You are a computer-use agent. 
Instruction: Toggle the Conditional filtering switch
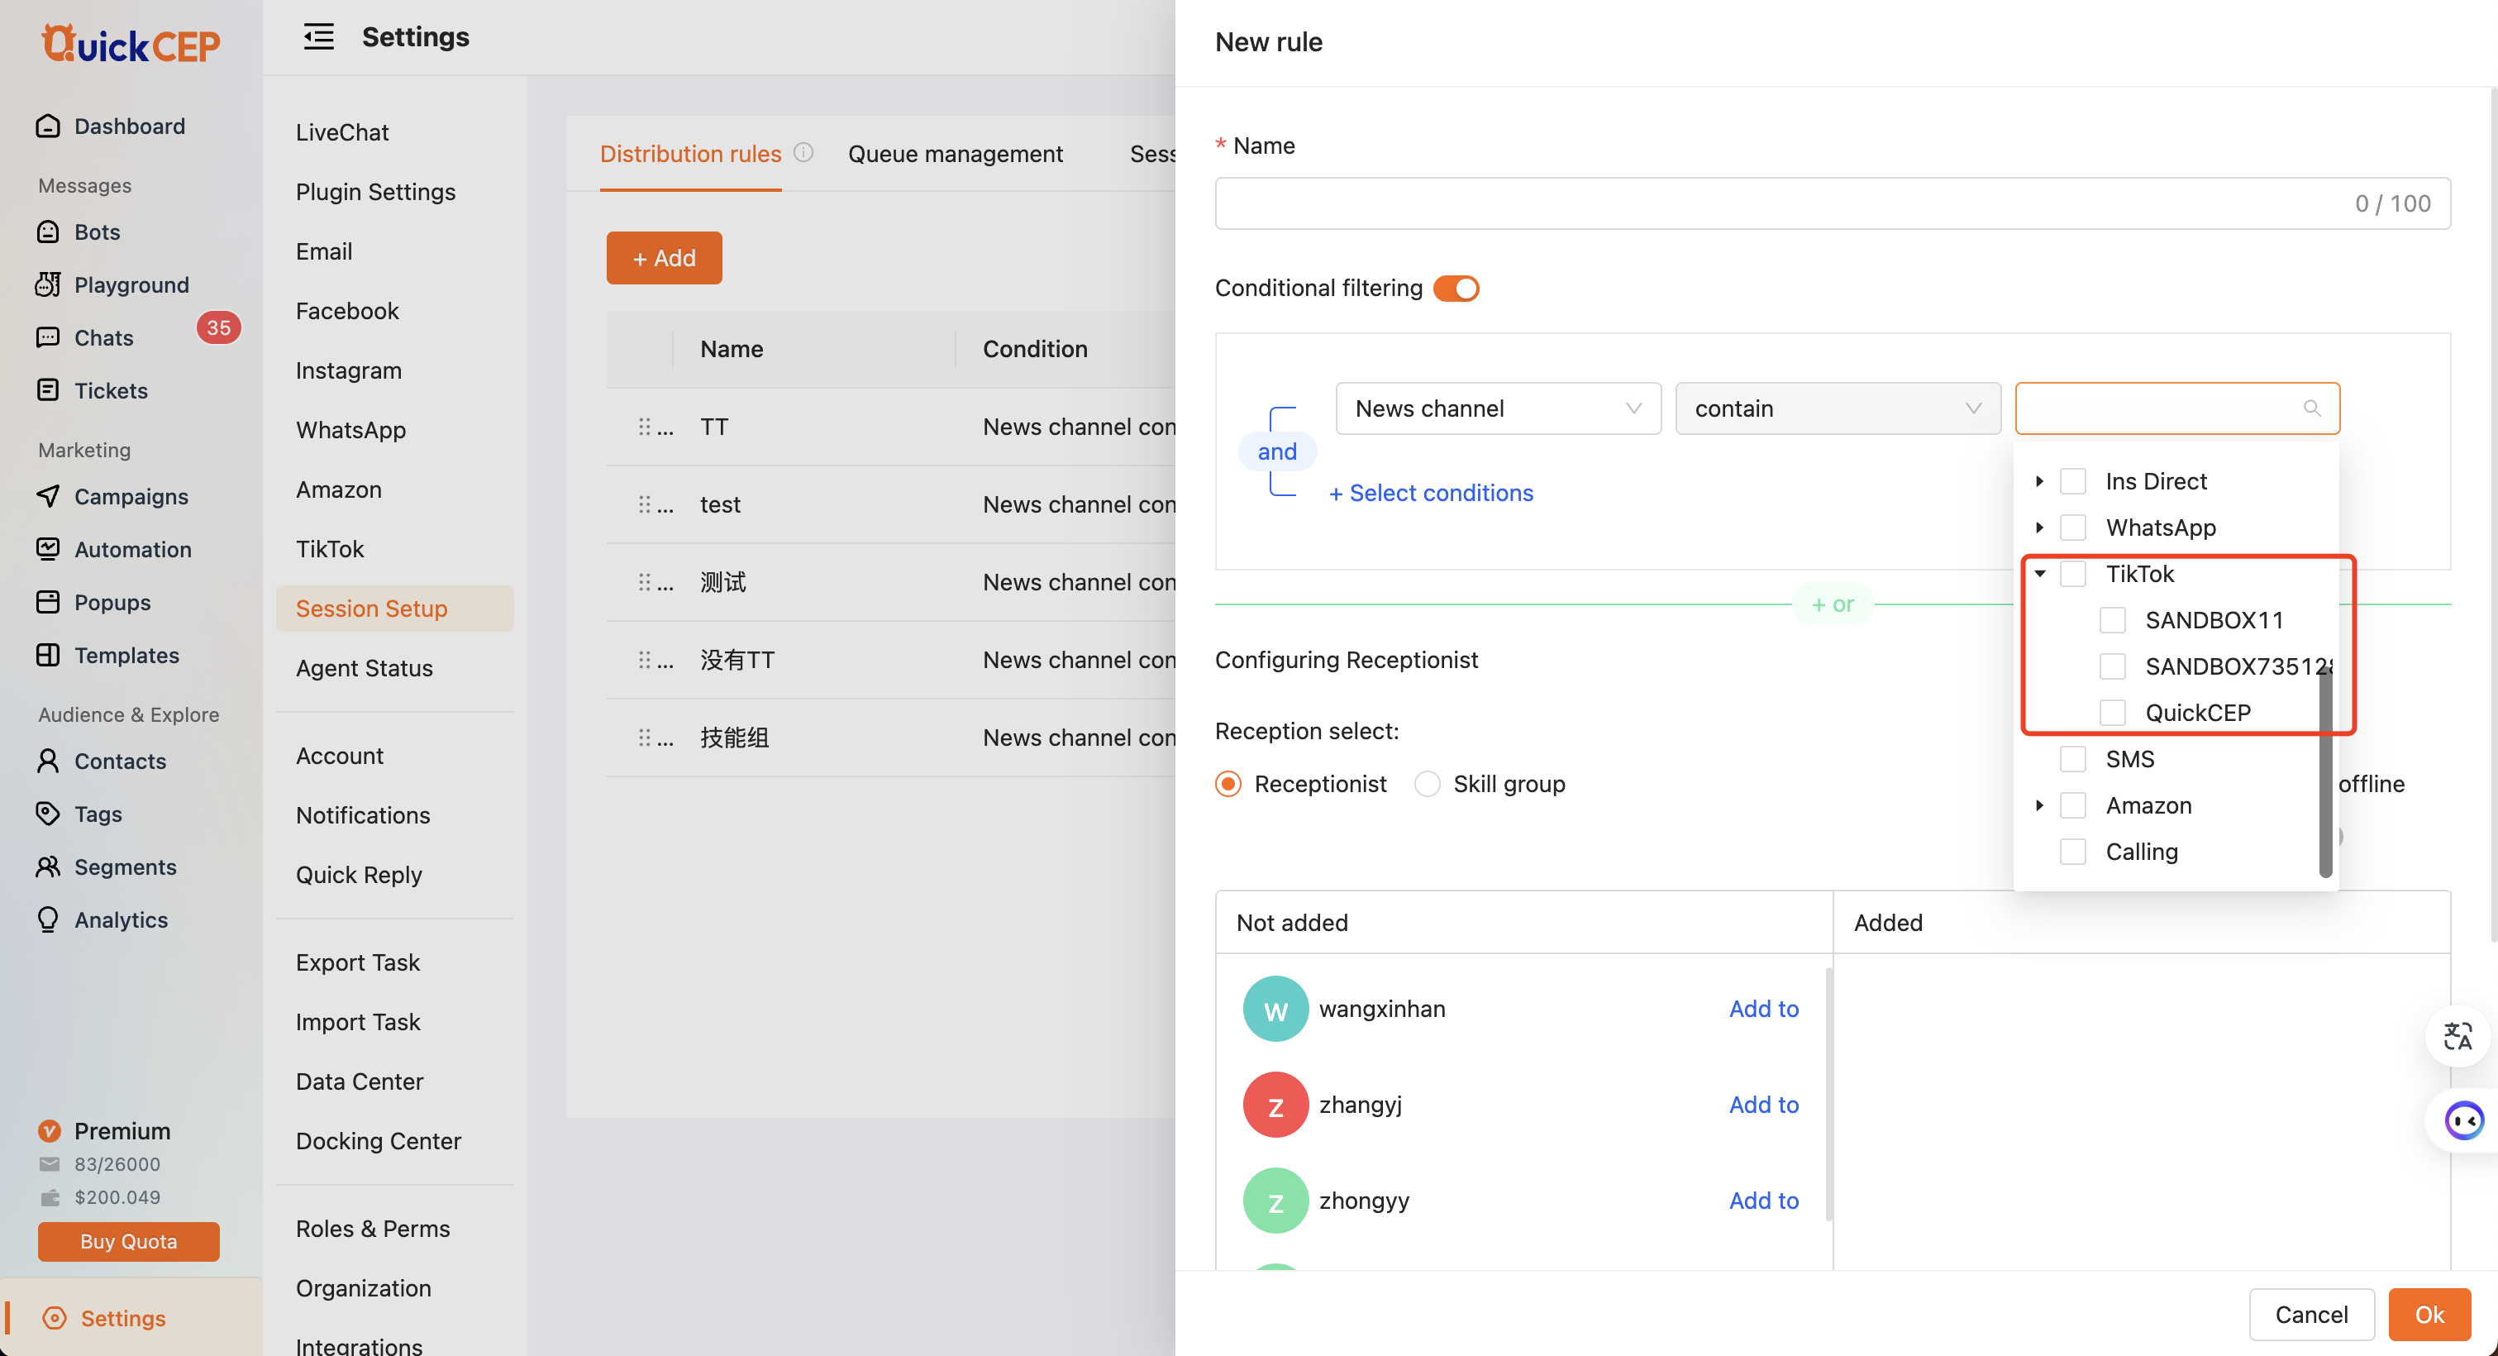1456,288
